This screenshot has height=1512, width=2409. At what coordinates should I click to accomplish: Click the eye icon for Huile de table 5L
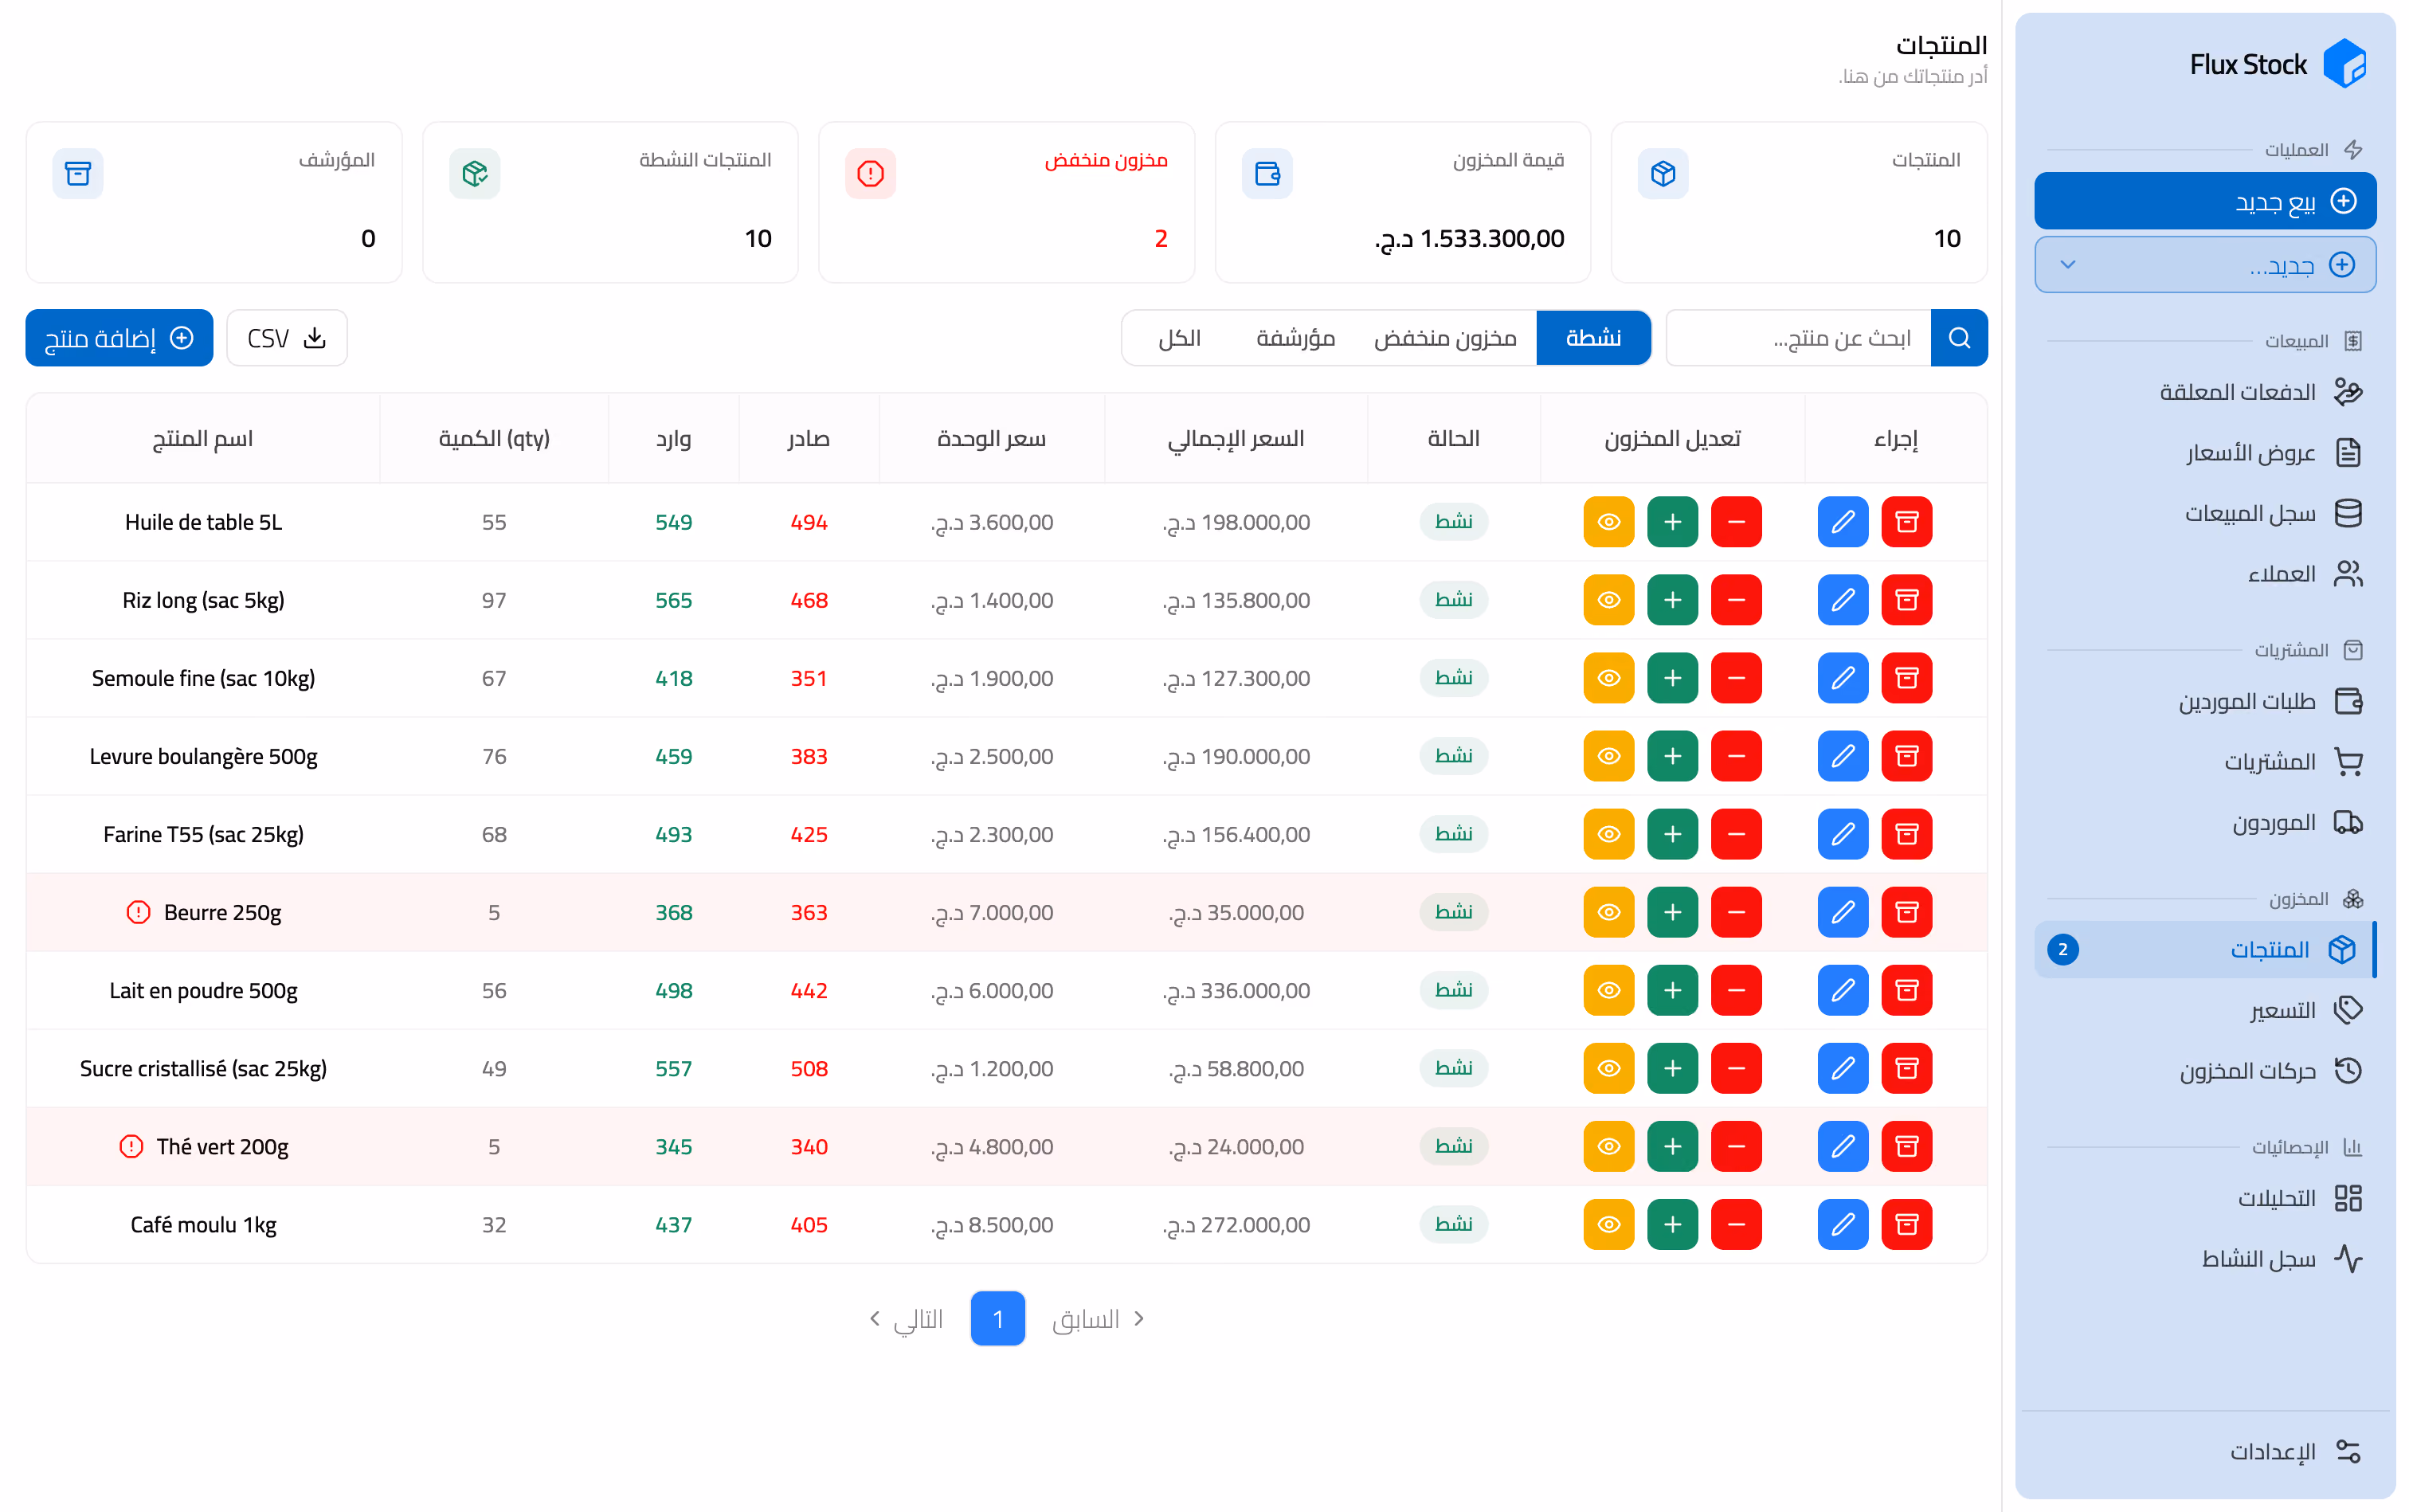click(1608, 522)
